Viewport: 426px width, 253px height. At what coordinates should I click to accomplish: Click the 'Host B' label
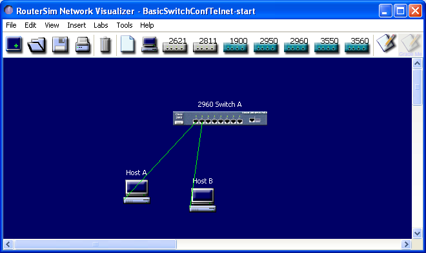[203, 181]
